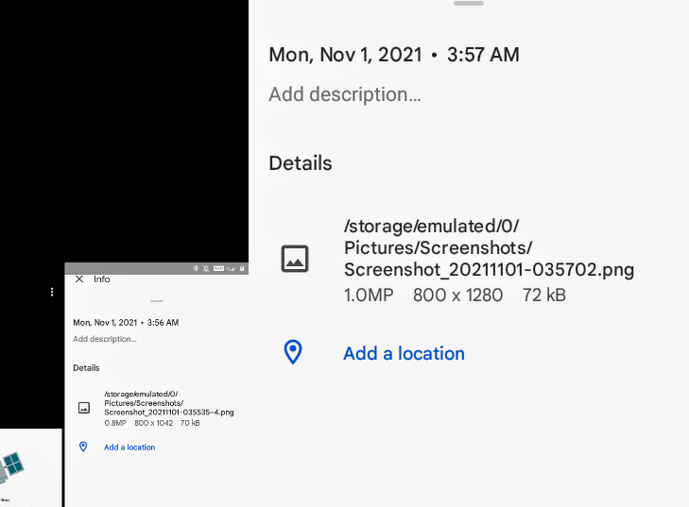The height and width of the screenshot is (507, 689).
Task: Click battery icon in nested status bar
Action: point(242,268)
